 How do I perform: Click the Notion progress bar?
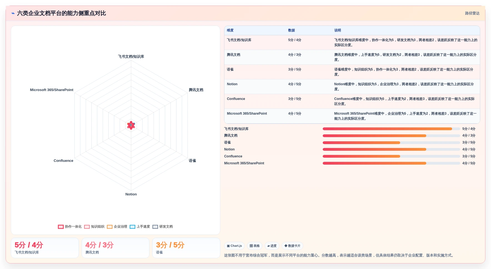point(391,149)
